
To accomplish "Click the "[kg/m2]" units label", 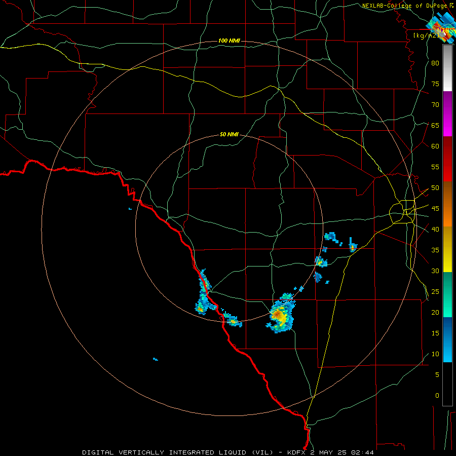I will 427,35.
